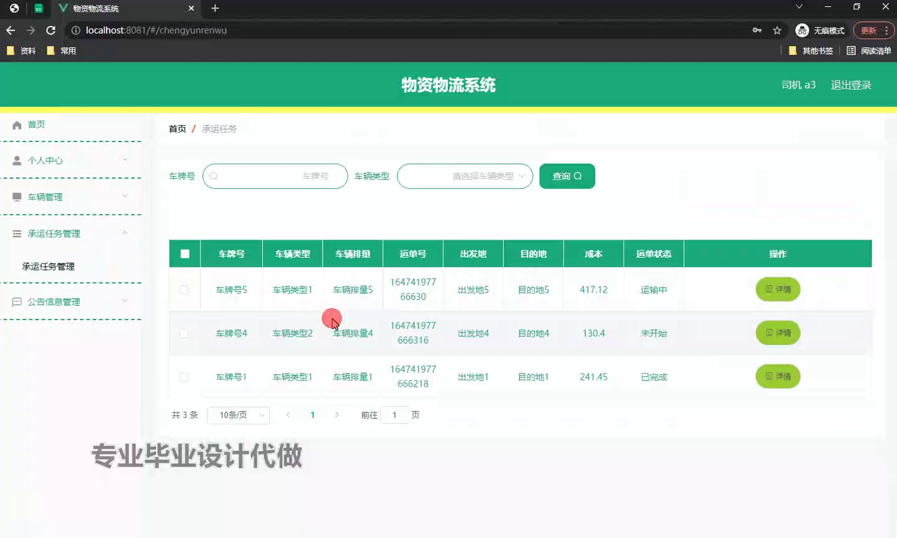
Task: Click the 已完成 status cell
Action: click(654, 377)
